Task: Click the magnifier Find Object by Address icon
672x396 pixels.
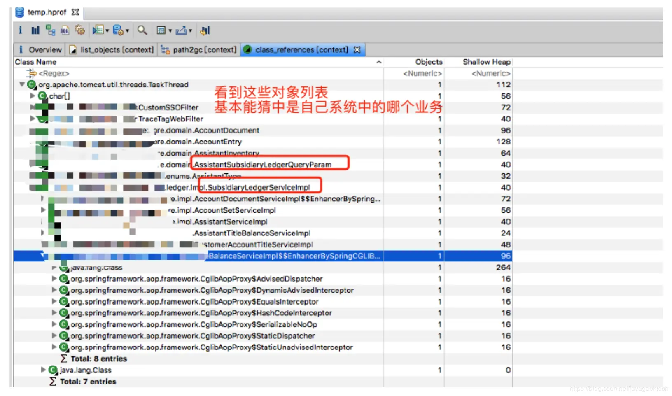Action: pyautogui.click(x=142, y=30)
